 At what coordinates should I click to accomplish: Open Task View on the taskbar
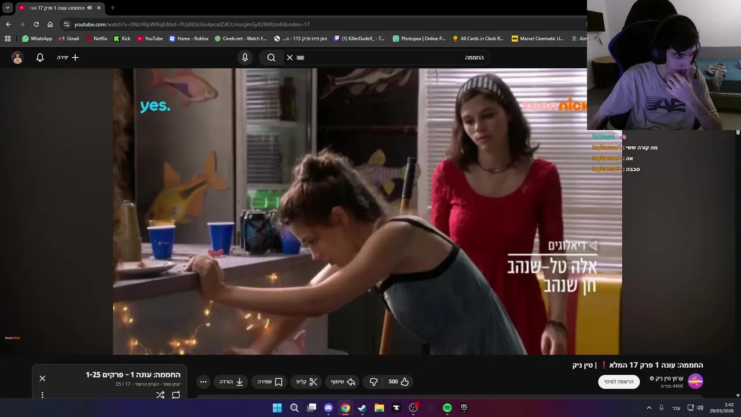311,408
